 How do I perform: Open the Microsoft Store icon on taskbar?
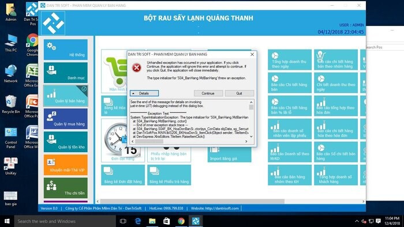[167, 221]
